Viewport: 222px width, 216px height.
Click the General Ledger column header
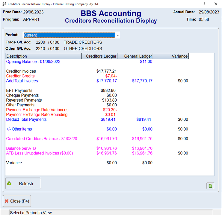click(x=135, y=56)
